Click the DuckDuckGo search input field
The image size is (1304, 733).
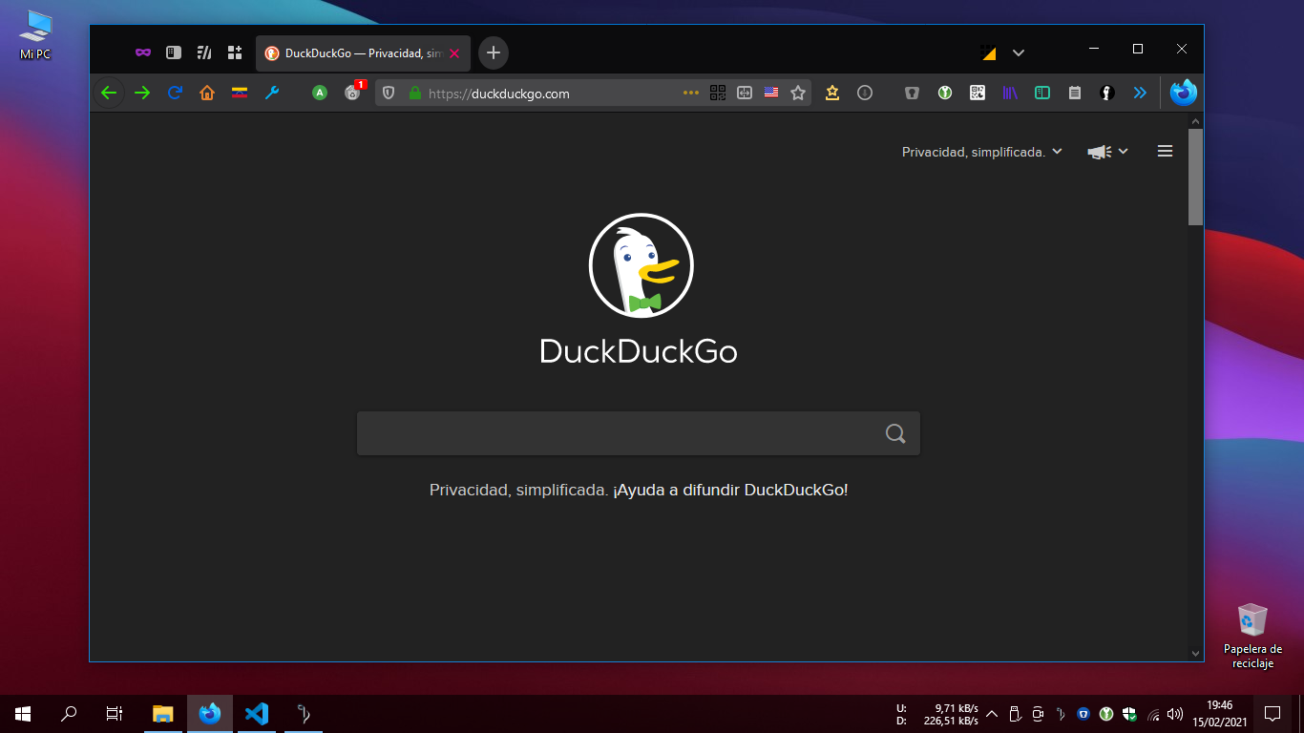(x=639, y=433)
